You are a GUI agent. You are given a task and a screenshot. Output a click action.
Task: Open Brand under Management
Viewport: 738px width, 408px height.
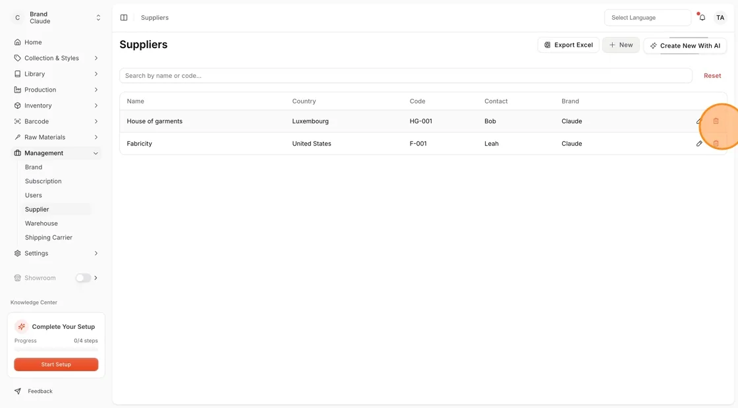pos(34,167)
